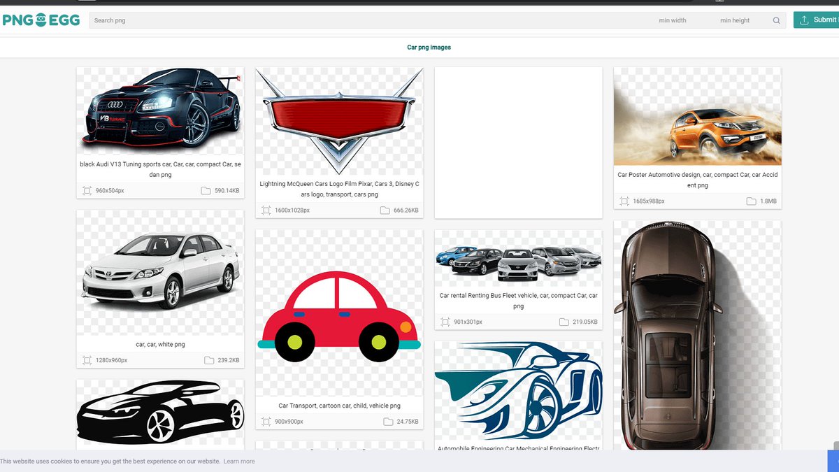The height and width of the screenshot is (472, 839).
Task: Click the Submit upload button
Action: [x=817, y=20]
